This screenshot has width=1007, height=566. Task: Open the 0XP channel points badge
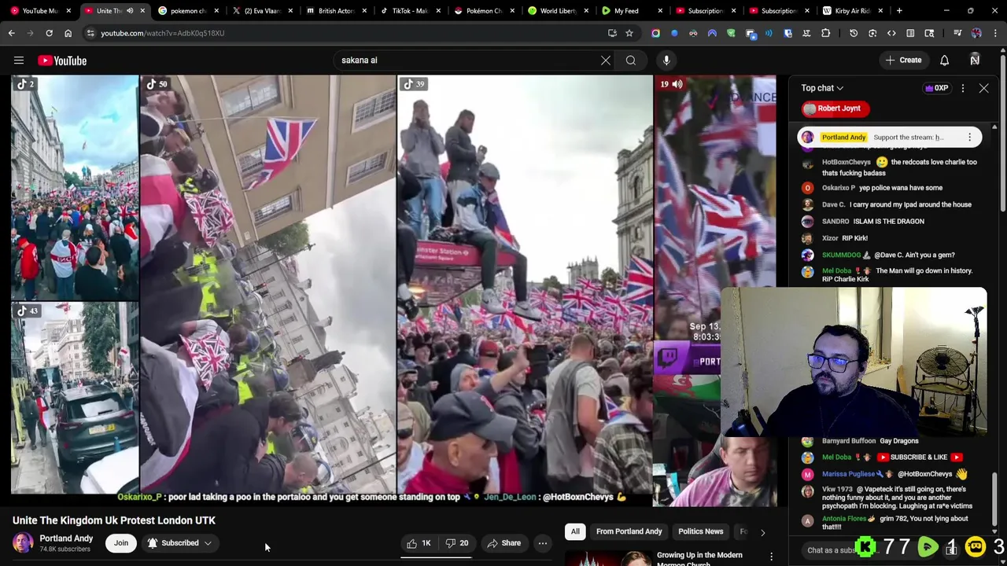click(x=937, y=88)
